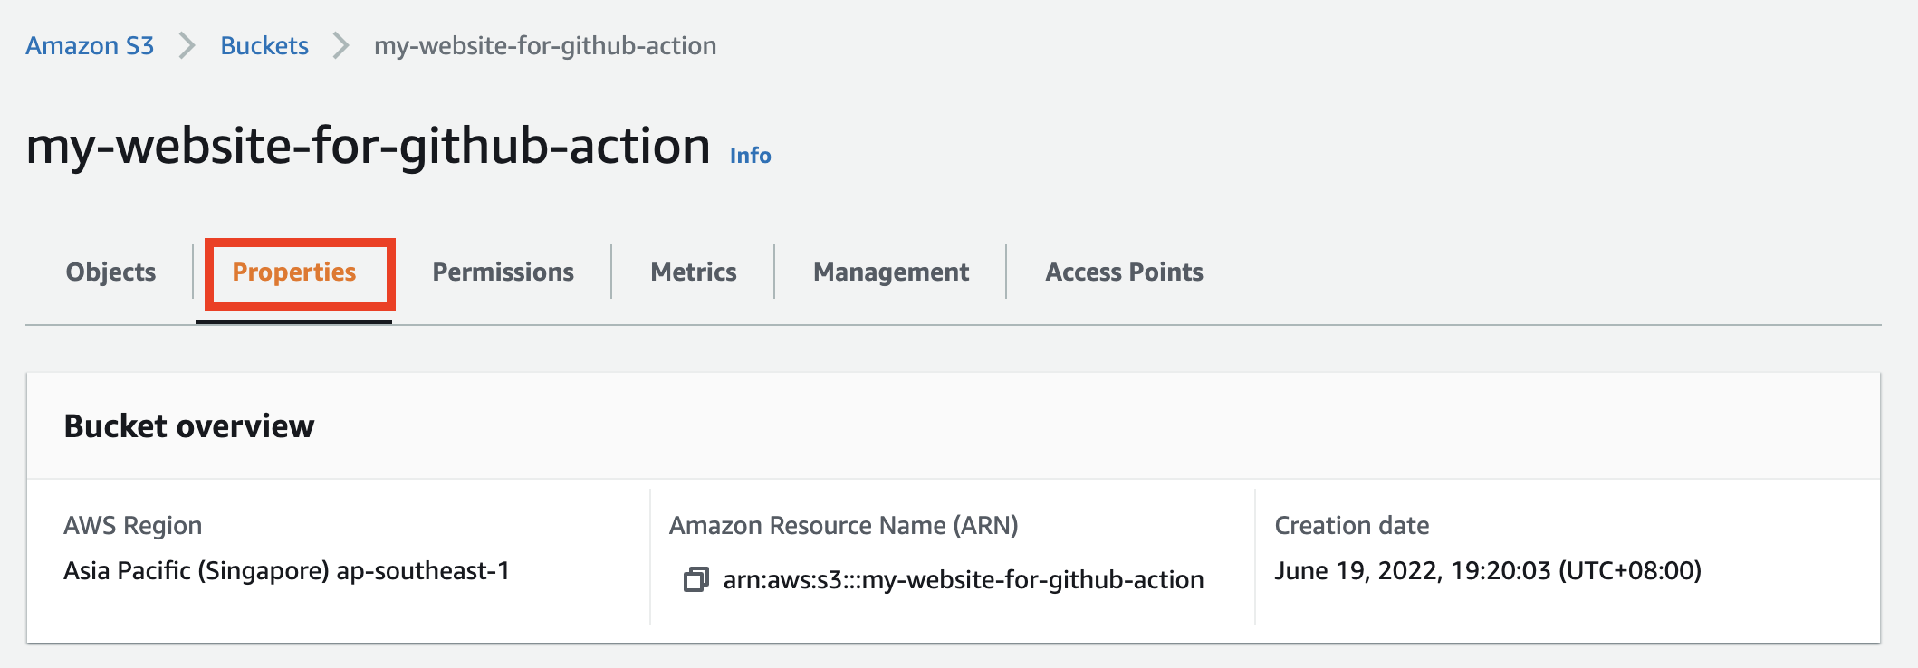This screenshot has height=668, width=1918.
Task: Click the bucket name page heading
Action: click(368, 146)
